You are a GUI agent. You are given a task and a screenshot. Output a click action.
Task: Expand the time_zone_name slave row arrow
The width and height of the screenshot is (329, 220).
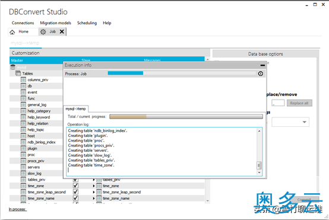click(94, 198)
